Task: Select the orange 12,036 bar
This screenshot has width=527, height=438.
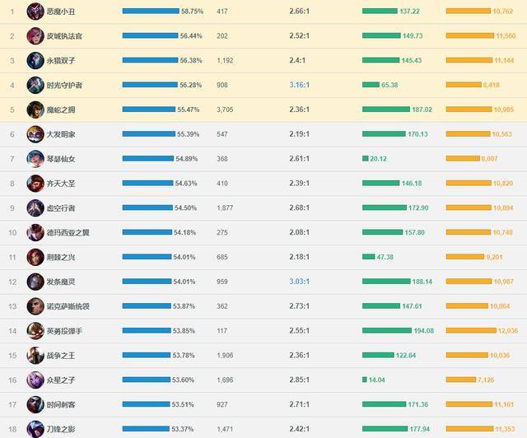Action: point(471,330)
